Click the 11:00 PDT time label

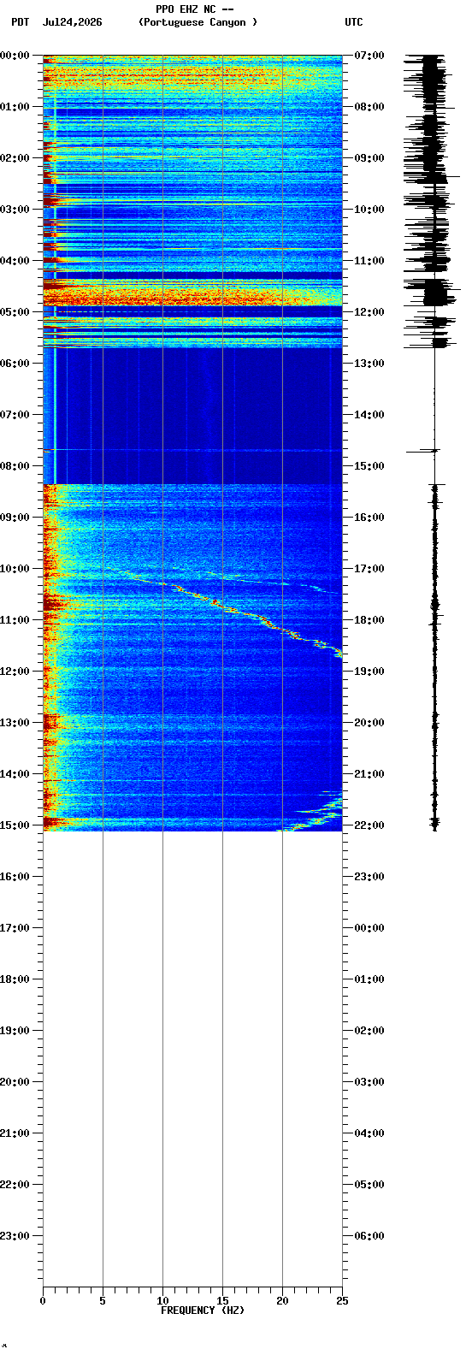[x=15, y=620]
